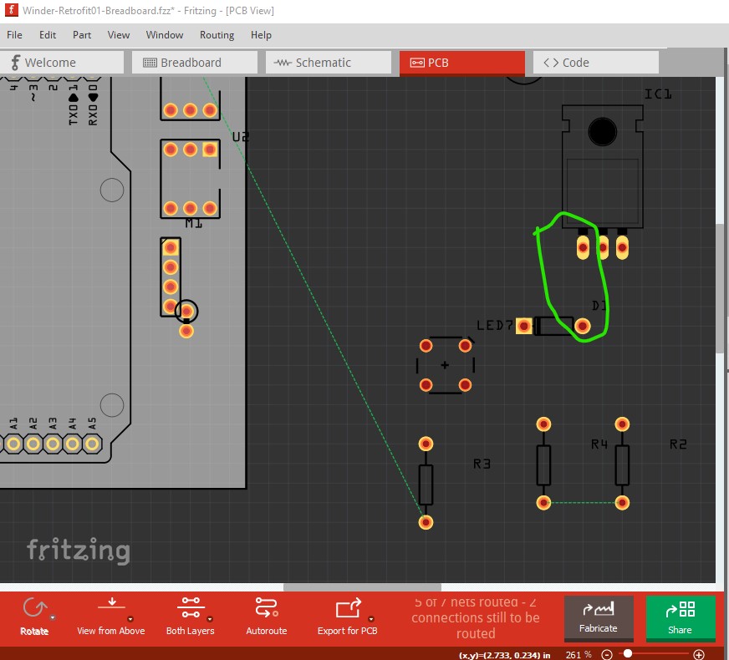Image resolution: width=729 pixels, height=660 pixels.
Task: Click the 261 % zoom value
Action: pos(579,654)
